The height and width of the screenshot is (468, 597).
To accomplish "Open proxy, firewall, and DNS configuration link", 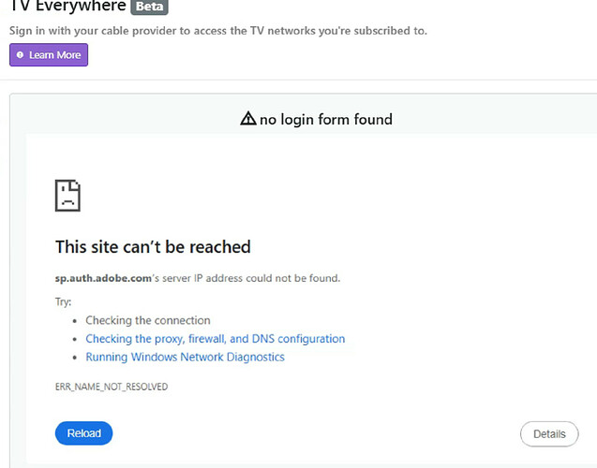I will [215, 339].
